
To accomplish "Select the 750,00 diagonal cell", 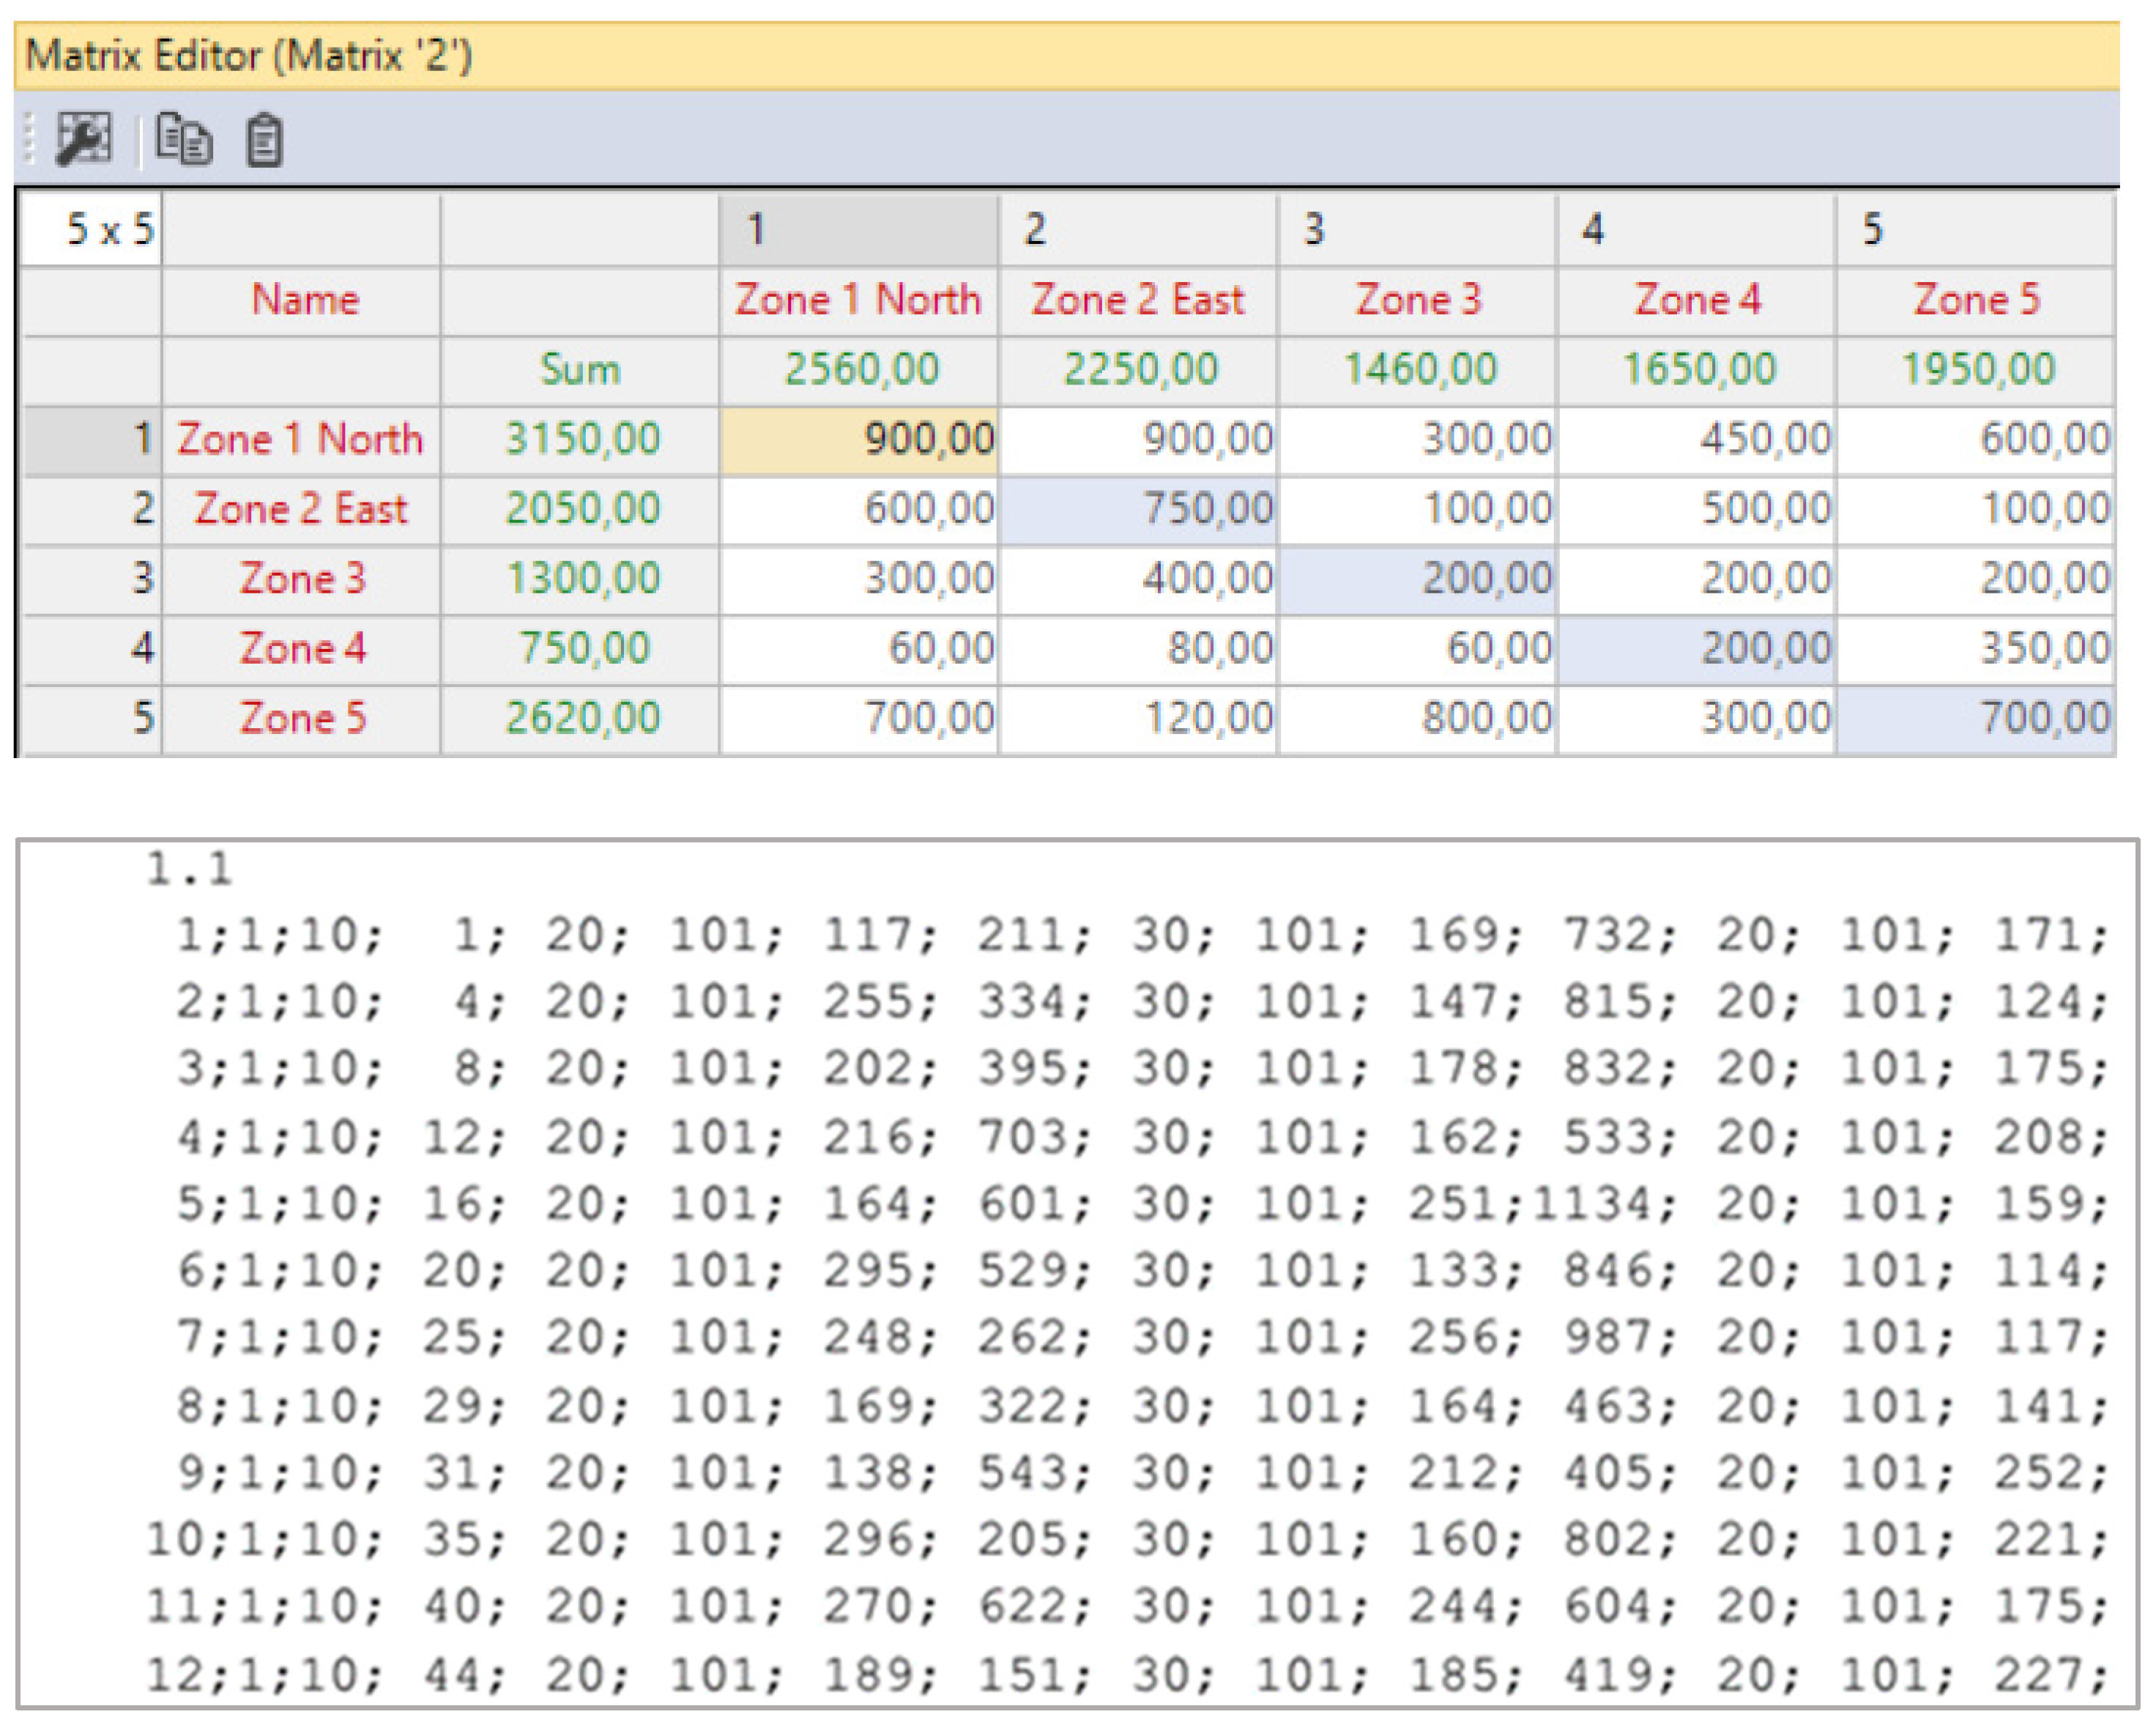I will click(1138, 509).
